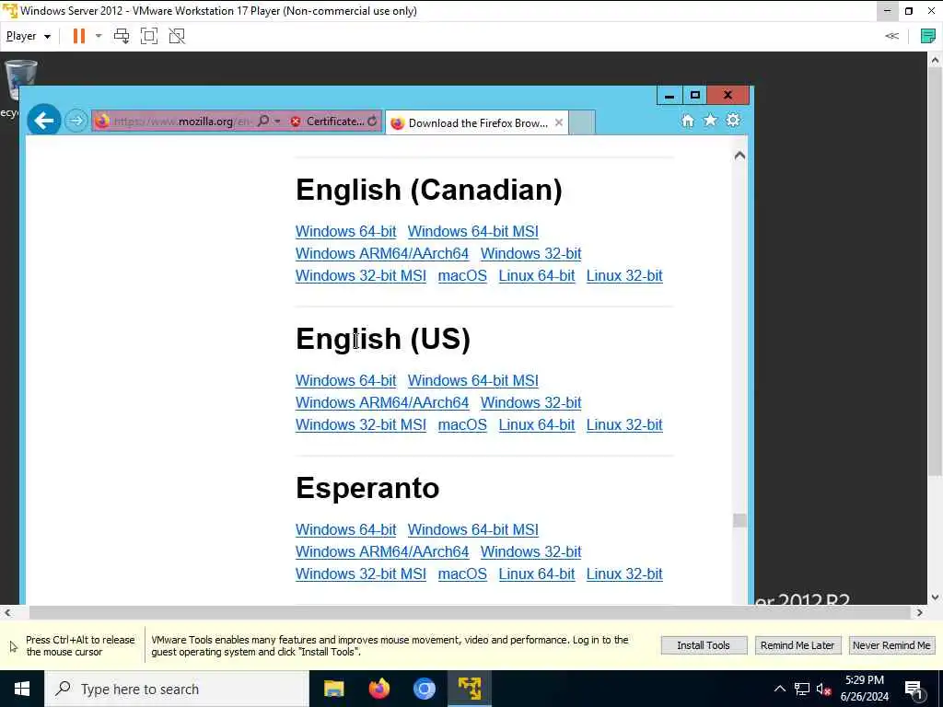Click English (US) macOS link
The height and width of the screenshot is (707, 943).
(x=462, y=425)
